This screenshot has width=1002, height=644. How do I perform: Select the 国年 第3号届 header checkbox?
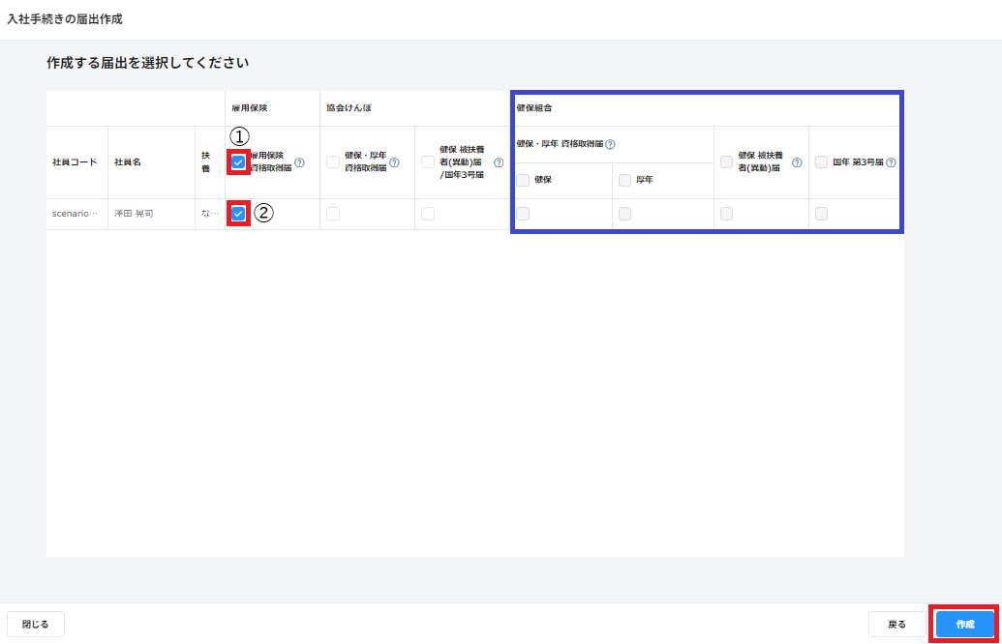(x=821, y=162)
